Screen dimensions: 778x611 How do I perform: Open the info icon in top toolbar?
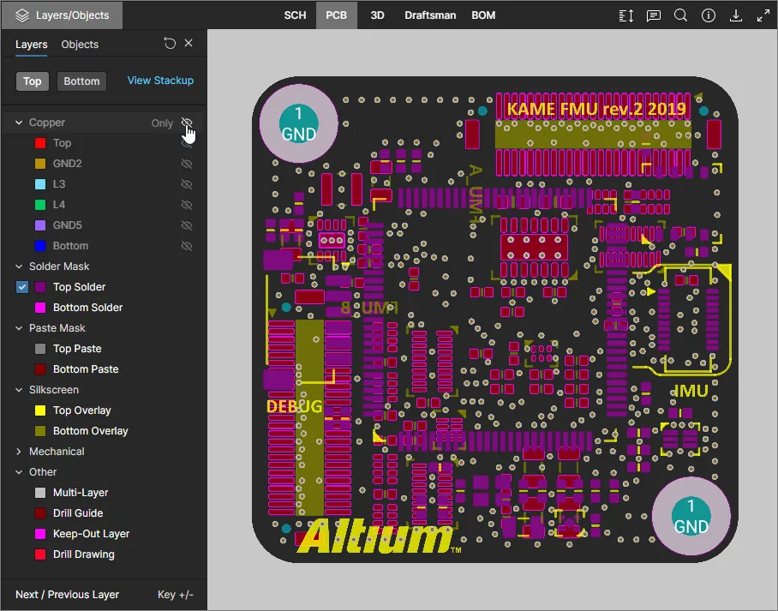[708, 15]
